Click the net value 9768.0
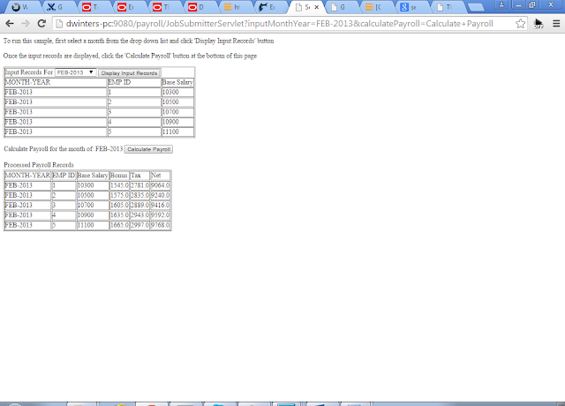Screen dimensions: 565x406 coord(160,225)
